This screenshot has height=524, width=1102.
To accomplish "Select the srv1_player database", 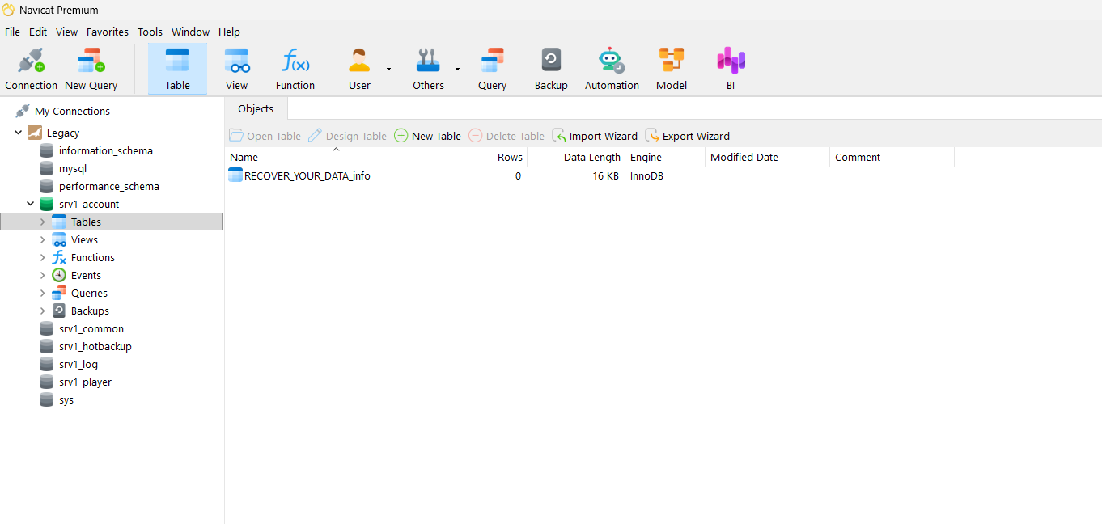I will 85,382.
